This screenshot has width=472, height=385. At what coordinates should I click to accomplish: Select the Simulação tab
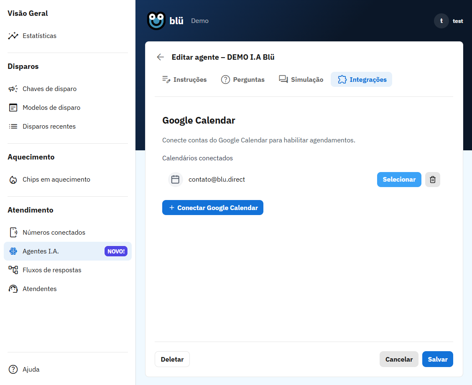pyautogui.click(x=301, y=80)
